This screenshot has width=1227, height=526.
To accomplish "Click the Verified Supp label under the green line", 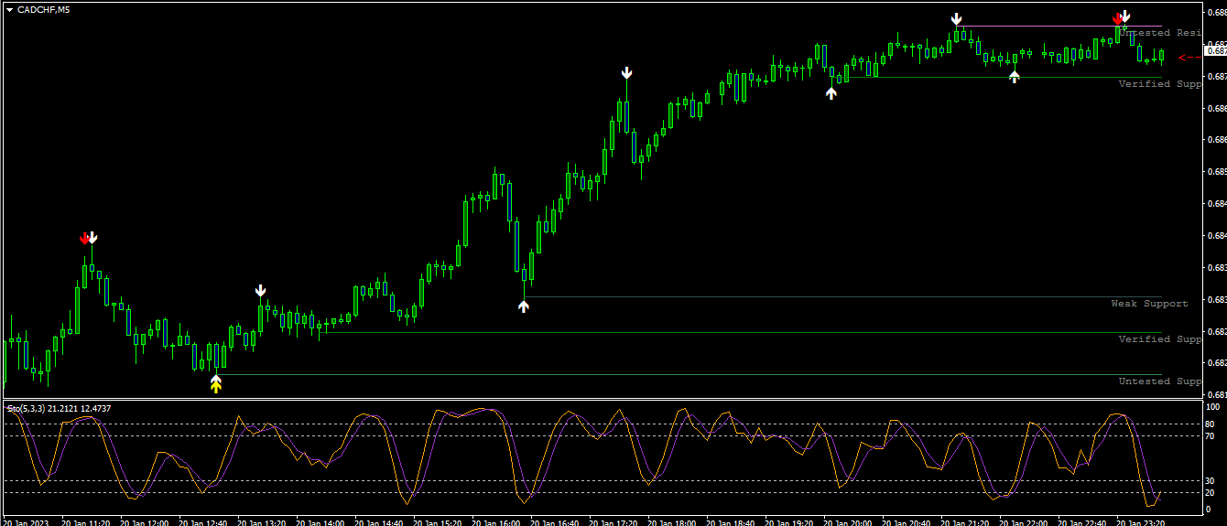I will coord(1159,84).
